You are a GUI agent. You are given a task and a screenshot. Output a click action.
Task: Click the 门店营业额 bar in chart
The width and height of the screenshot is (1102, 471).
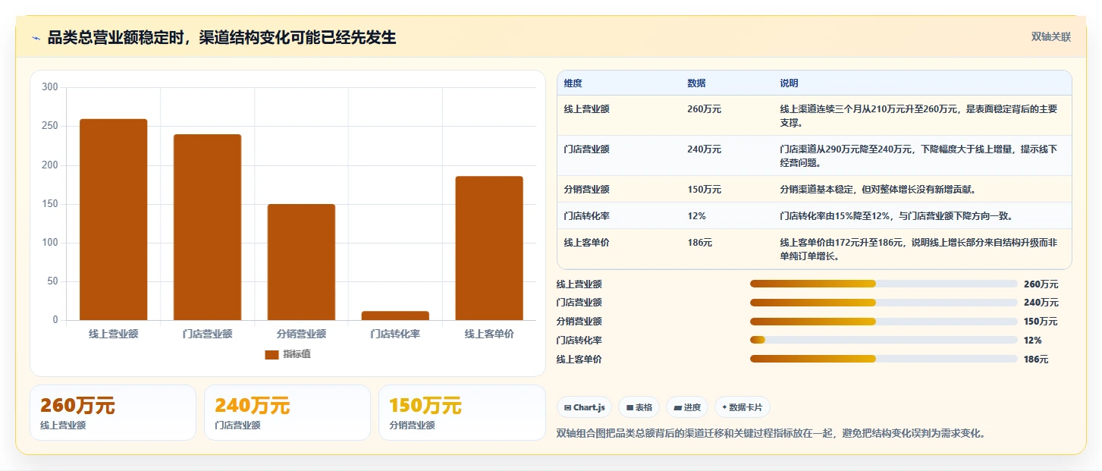point(207,228)
